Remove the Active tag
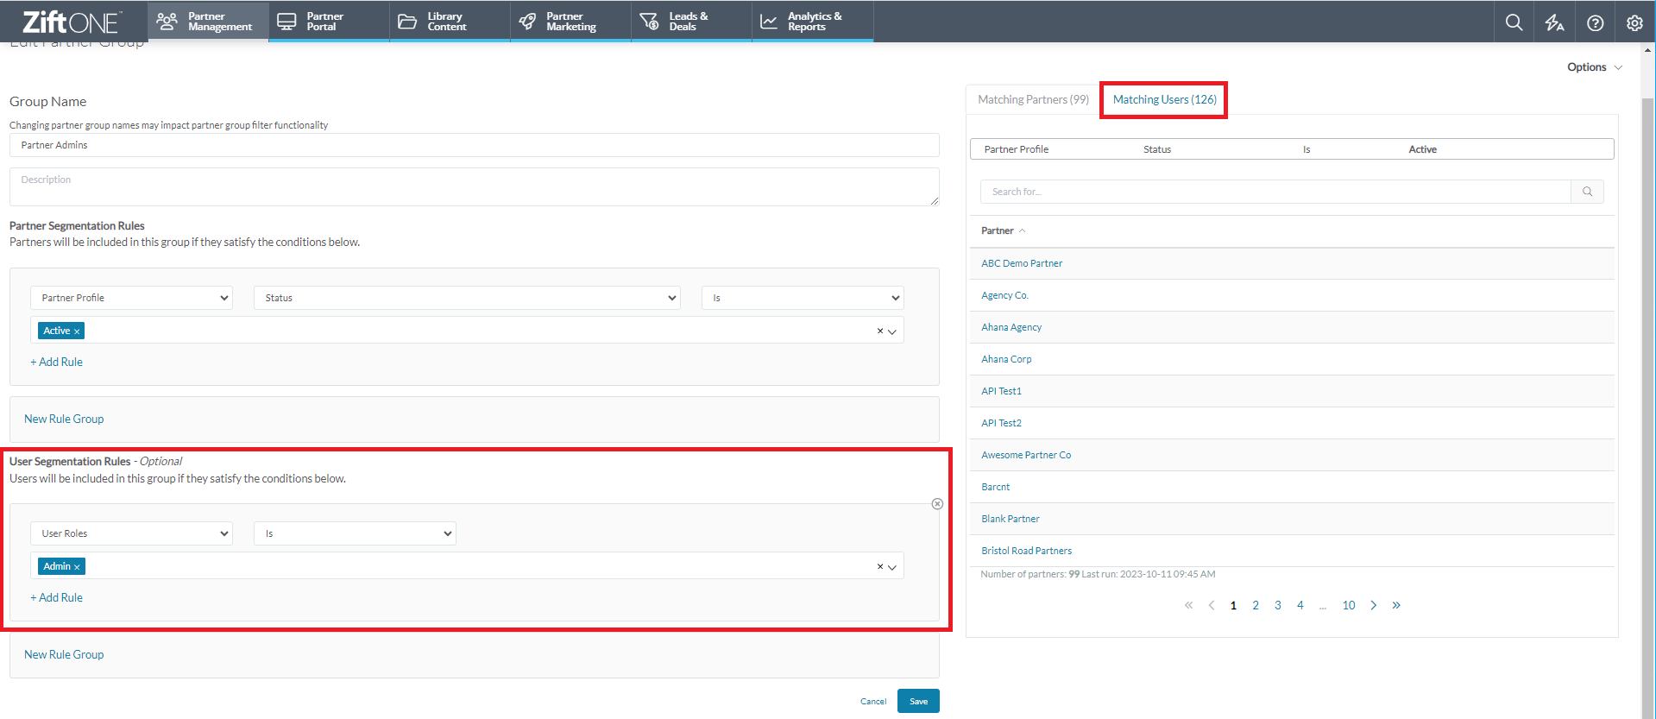The height and width of the screenshot is (719, 1656). (77, 331)
